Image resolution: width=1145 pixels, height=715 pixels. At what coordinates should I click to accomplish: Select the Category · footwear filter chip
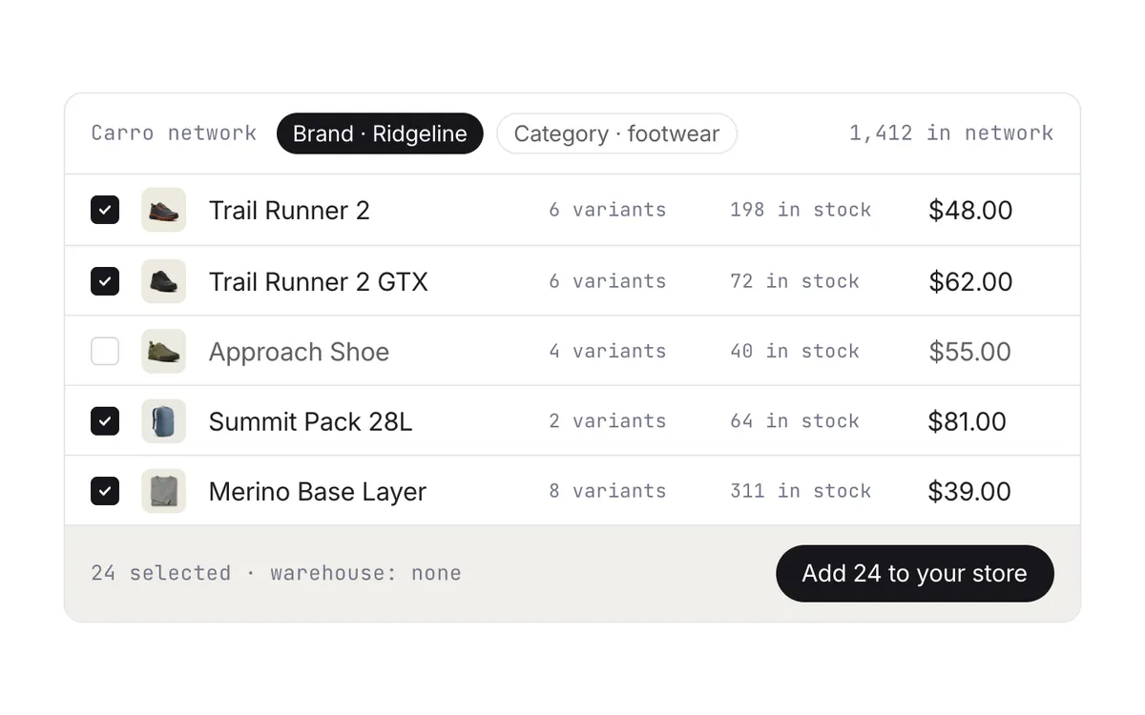[616, 133]
